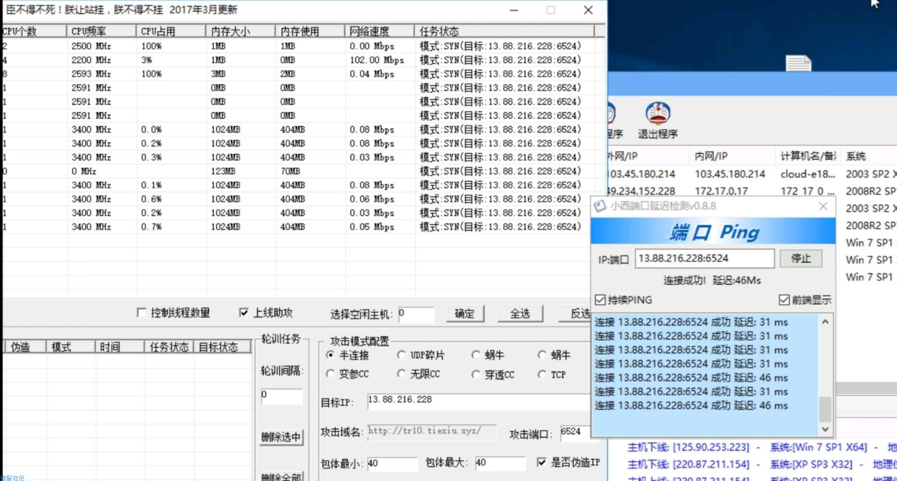Click the CPU频率 column header
The image size is (897, 481).
pos(101,31)
